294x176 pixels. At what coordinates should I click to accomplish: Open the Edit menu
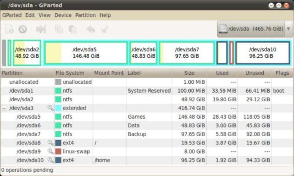30,15
